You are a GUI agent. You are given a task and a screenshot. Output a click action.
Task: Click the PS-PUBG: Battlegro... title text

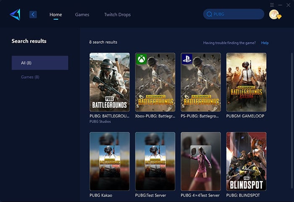[199, 116]
